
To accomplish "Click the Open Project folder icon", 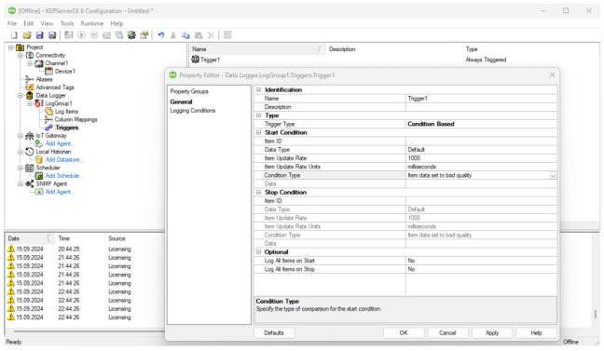I will coord(27,35).
